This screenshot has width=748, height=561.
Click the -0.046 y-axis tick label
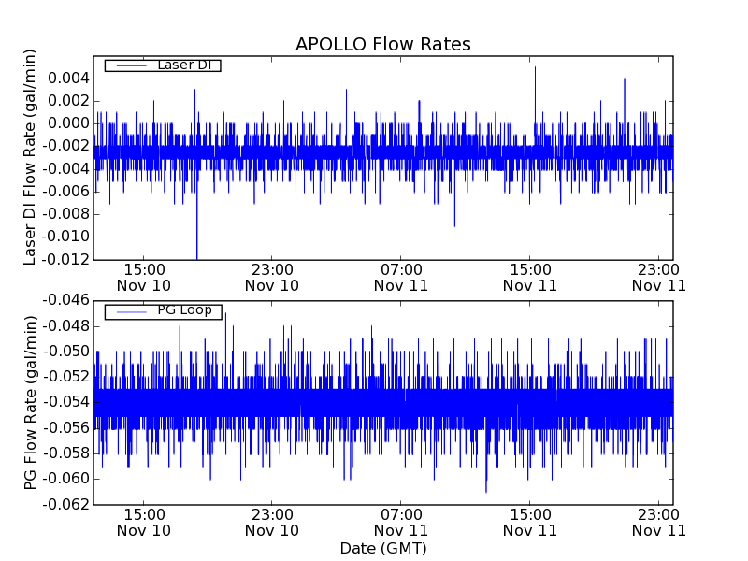(65, 300)
